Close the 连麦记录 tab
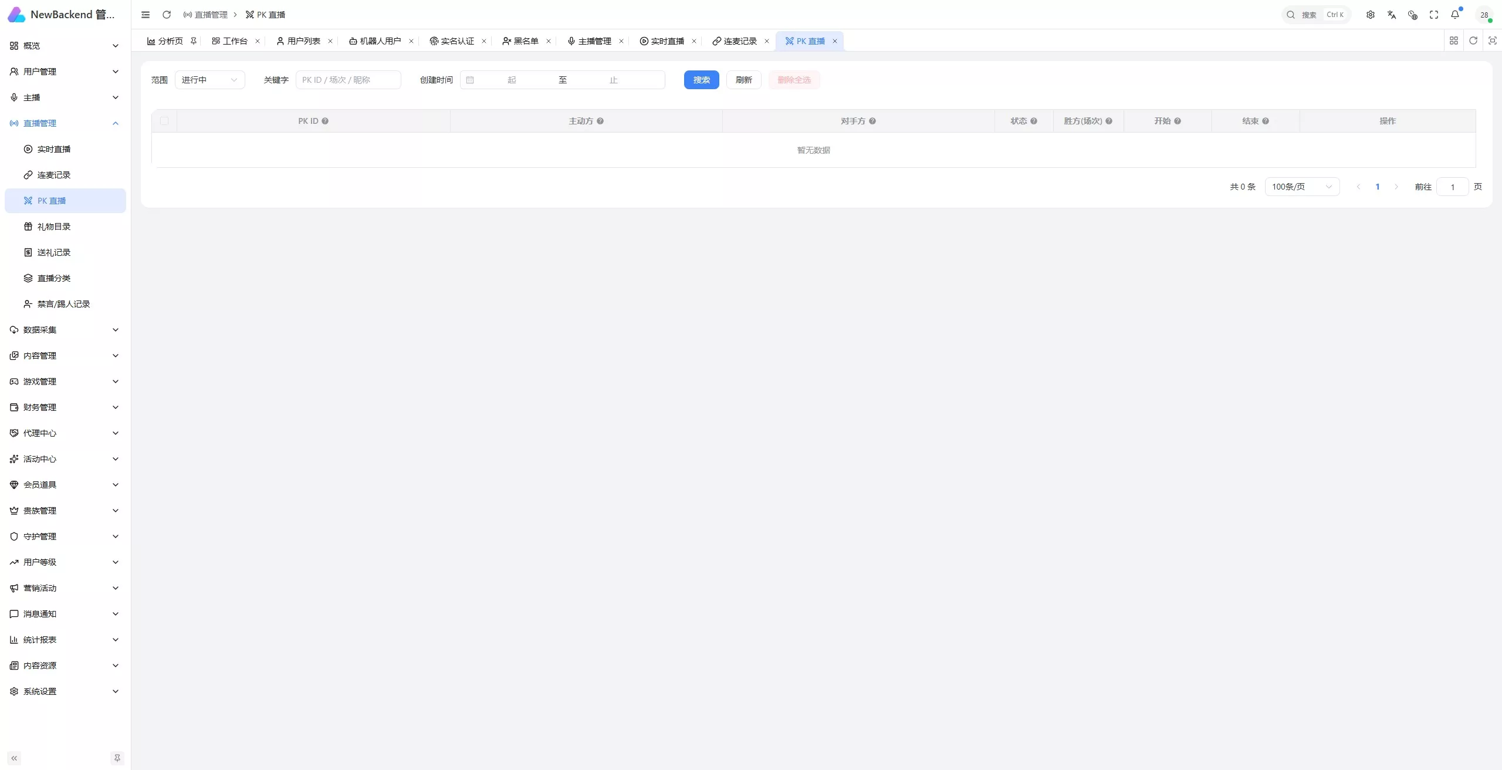The height and width of the screenshot is (770, 1502). pos(767,41)
